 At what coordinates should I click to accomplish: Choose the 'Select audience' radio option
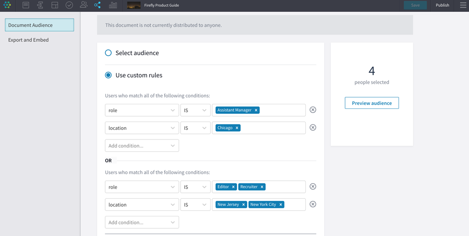tap(108, 53)
